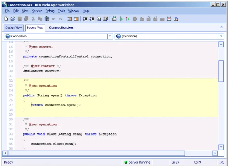Click the INS status bar indicator

click(222, 162)
